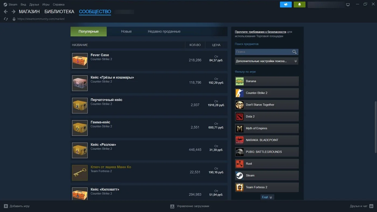Click the Кейс «Киловатт» thumbnail
This screenshot has width=377, height=212.
(80, 194)
